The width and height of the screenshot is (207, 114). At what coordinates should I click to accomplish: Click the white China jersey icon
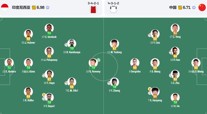pos(114,9)
